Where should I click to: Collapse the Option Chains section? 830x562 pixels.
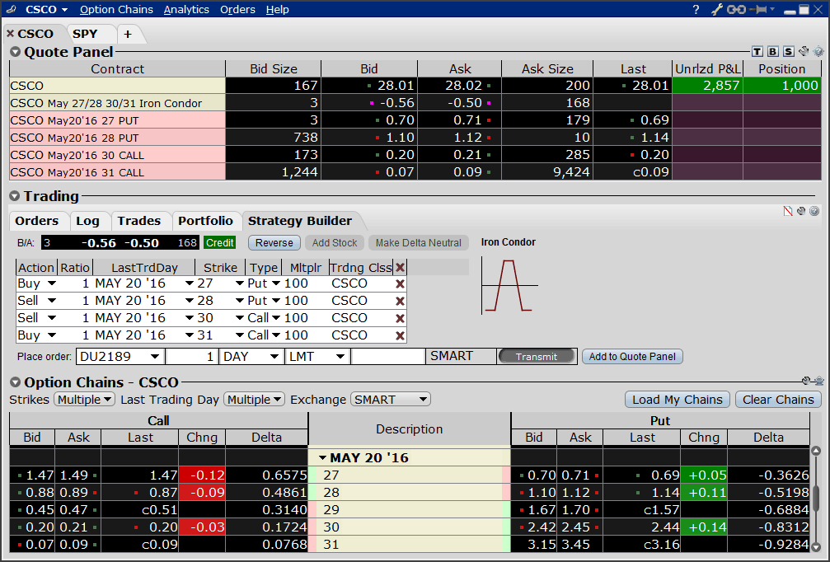[16, 382]
